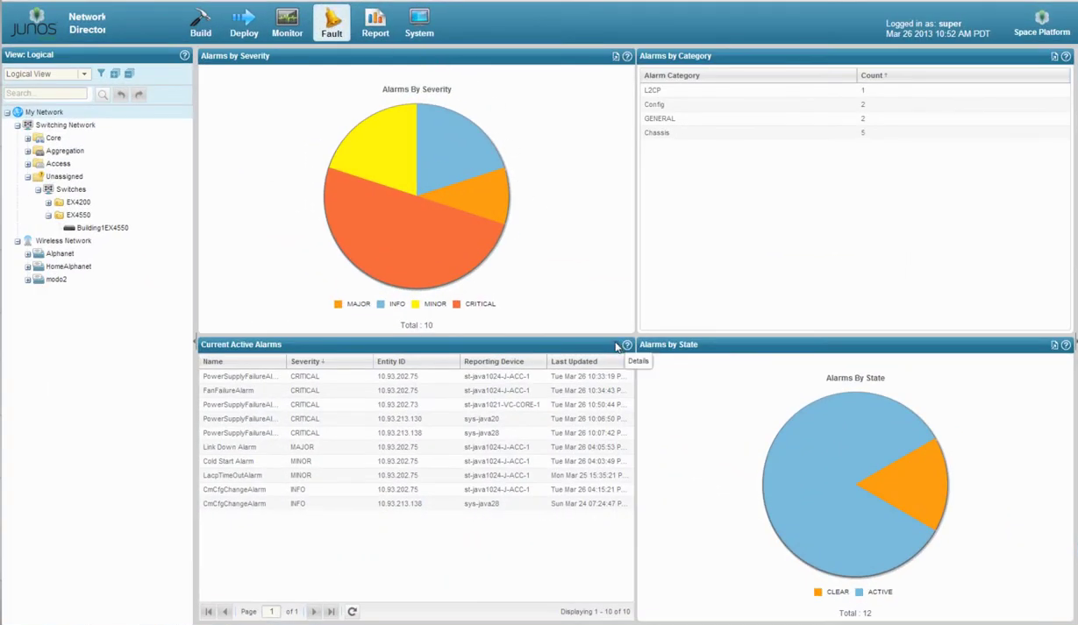1078x625 pixels.
Task: Click the CRITICAL legend swatch
Action: click(456, 304)
